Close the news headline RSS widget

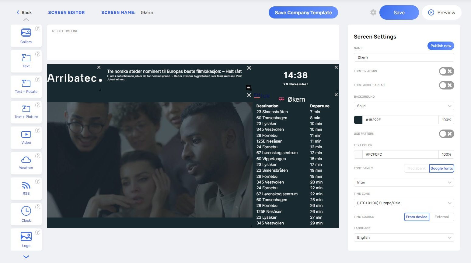point(249,68)
